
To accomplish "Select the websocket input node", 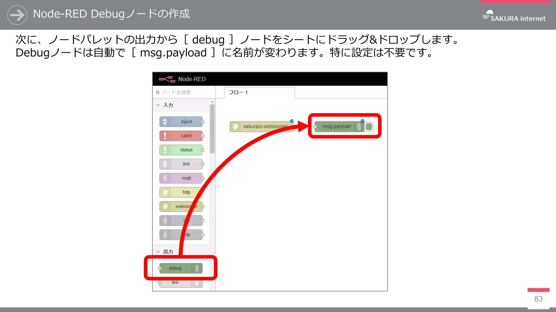I will (x=181, y=206).
